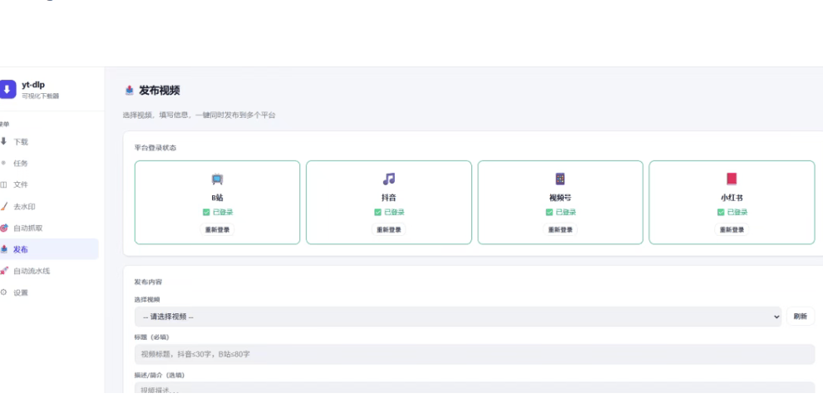Click 重新登录 for 小红书
The width and height of the screenshot is (823, 408).
(732, 229)
